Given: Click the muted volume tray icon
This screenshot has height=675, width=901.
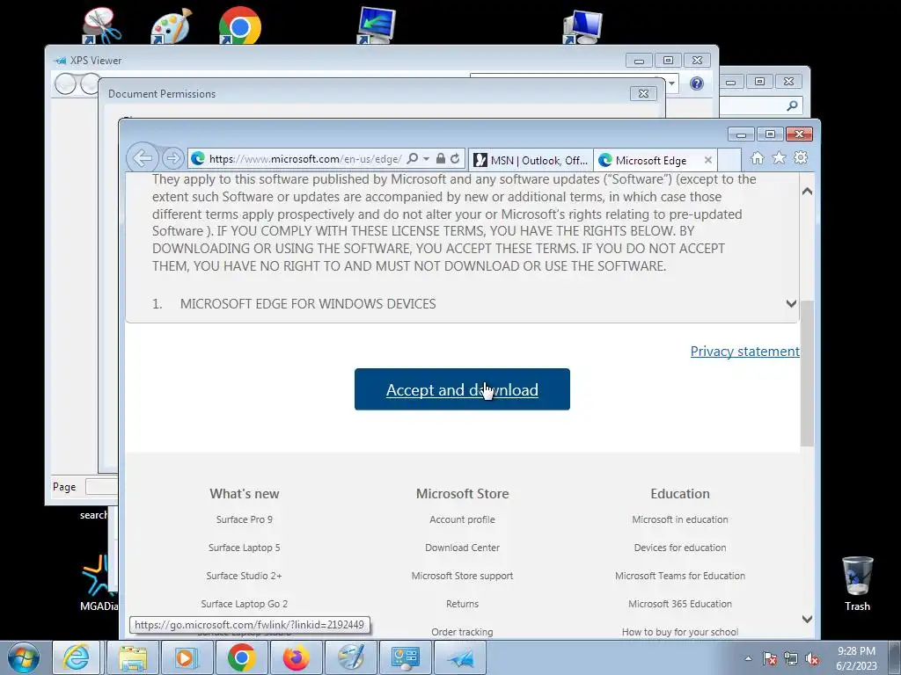Looking at the screenshot, I should point(812,658).
